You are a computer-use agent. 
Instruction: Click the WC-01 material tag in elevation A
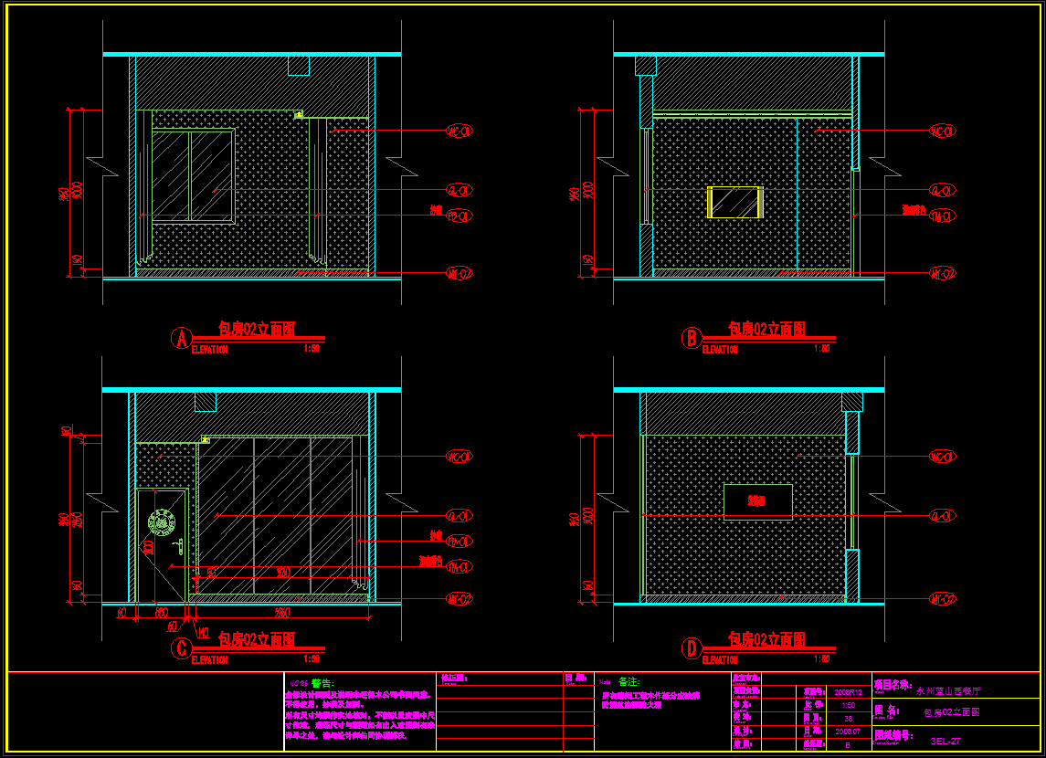tap(458, 132)
